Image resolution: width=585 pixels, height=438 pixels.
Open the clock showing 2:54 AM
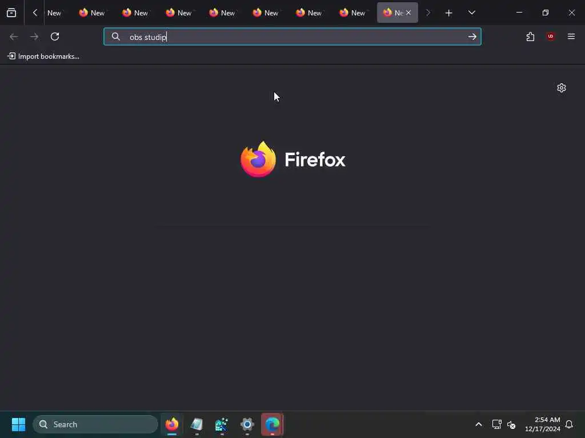tap(543, 424)
